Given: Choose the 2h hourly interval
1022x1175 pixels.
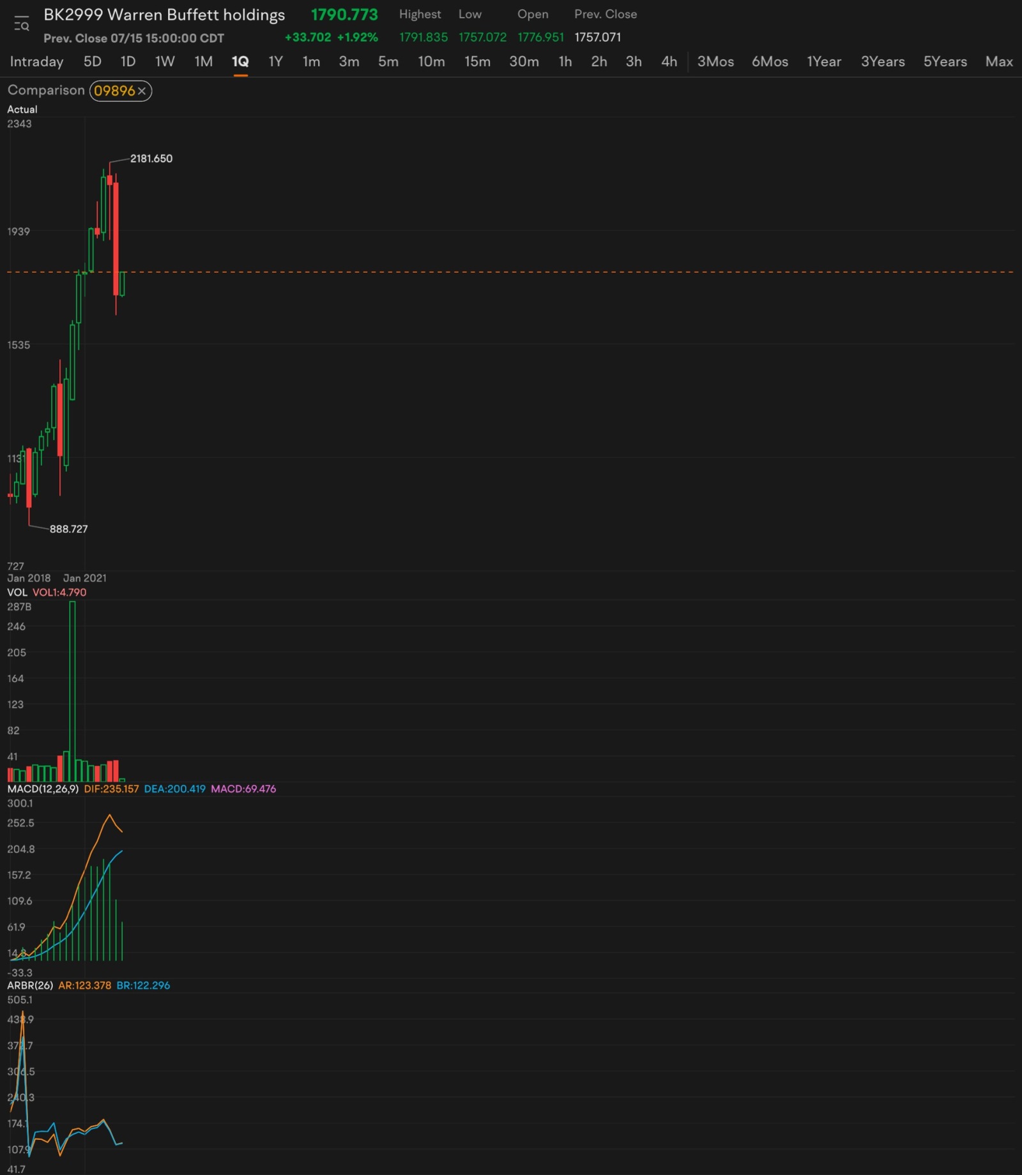Looking at the screenshot, I should click(599, 62).
